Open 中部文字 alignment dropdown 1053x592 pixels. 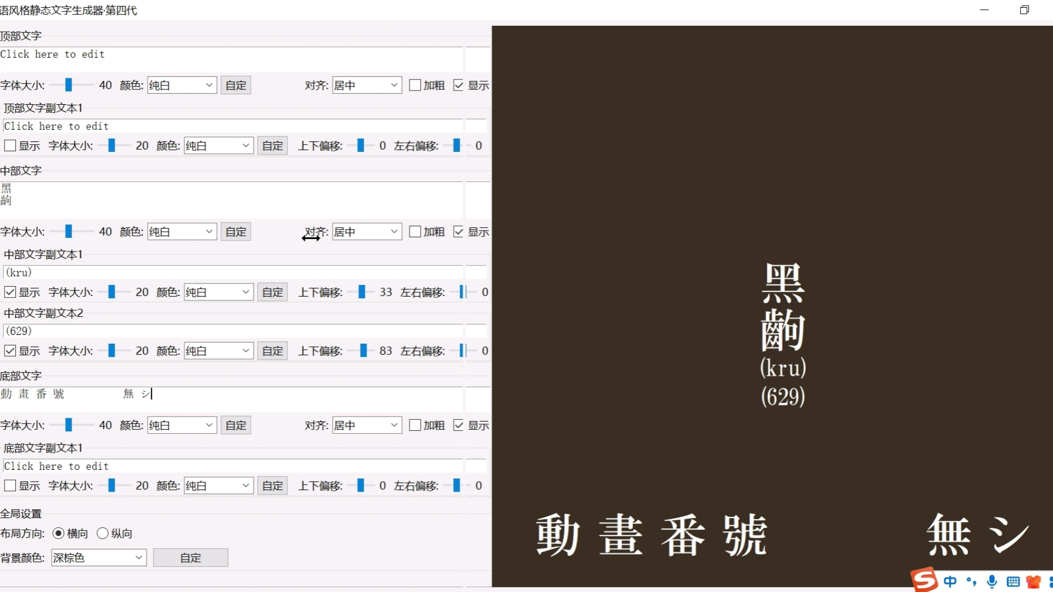tap(367, 231)
